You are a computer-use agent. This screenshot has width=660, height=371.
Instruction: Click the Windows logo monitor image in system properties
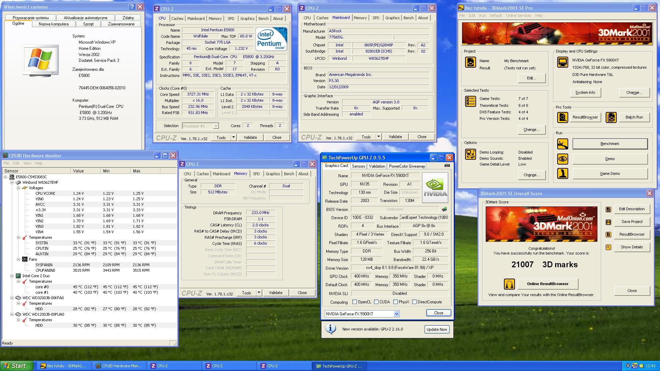40,60
